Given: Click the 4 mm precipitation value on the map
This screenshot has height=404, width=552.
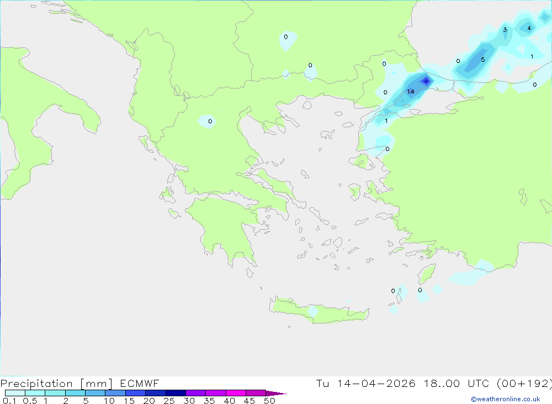Looking at the screenshot, I should coord(529,28).
